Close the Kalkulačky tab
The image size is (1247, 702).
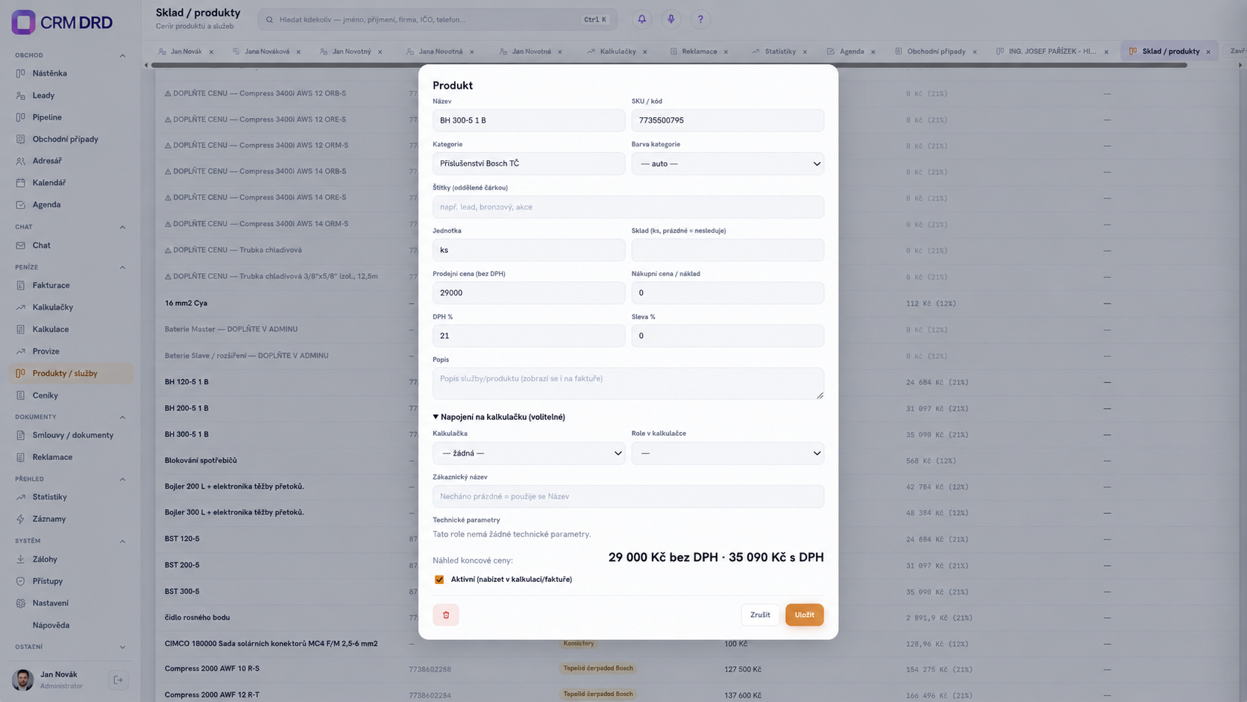(645, 51)
